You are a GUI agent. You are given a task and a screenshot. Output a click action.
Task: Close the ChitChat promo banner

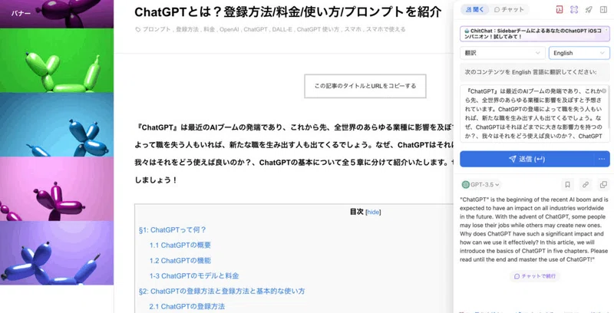[x=606, y=30]
